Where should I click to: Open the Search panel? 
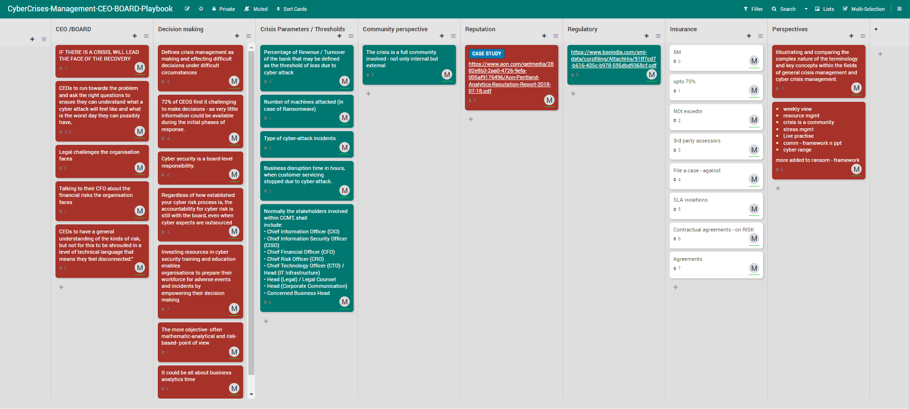tap(783, 9)
